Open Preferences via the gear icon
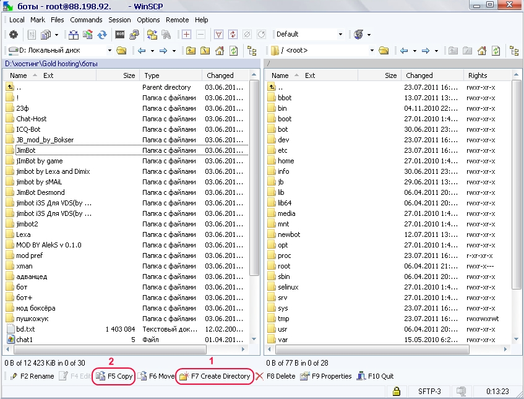This screenshot has height=399, width=524. [14, 34]
